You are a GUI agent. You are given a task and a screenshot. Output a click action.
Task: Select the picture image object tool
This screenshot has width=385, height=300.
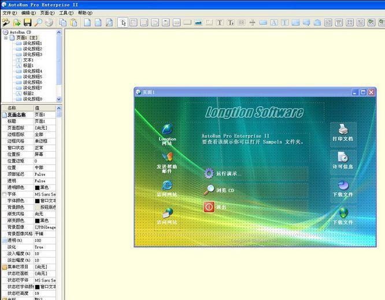tap(198, 22)
